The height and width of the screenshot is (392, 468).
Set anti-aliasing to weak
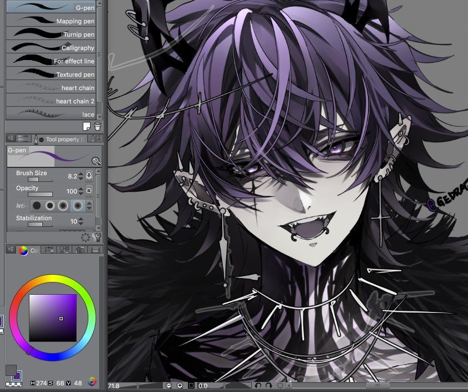50,205
